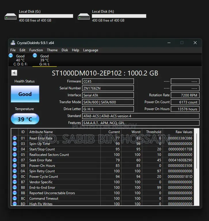Screen dimensions: 209x221
Task: Click the status orb for Power-On Hours row
Action: click(15, 166)
